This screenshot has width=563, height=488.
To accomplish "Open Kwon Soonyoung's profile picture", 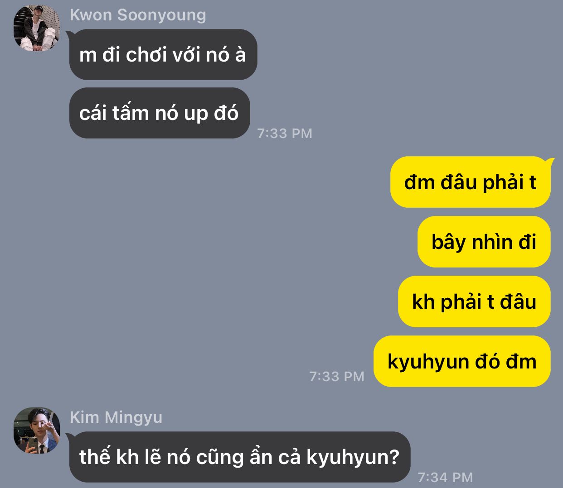I will [x=37, y=29].
